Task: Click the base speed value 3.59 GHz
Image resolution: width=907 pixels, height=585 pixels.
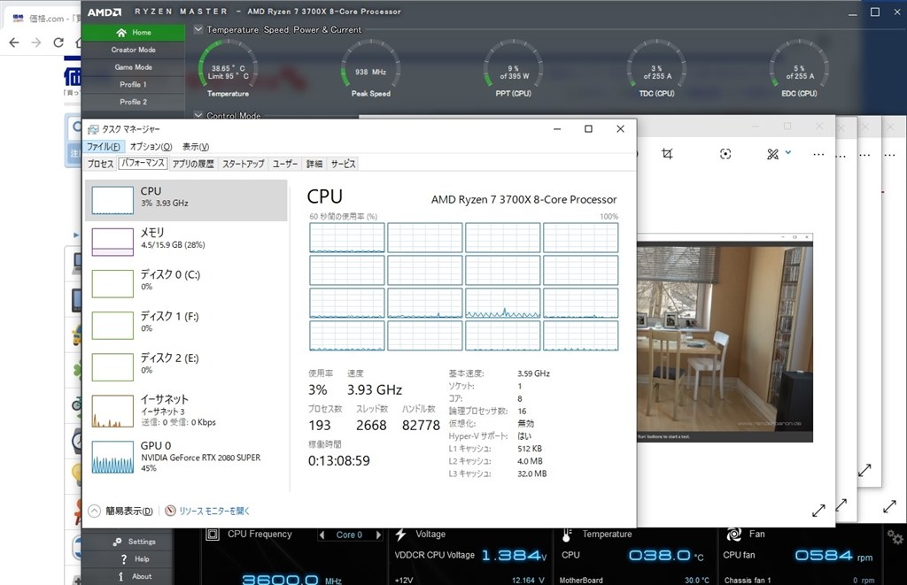Action: coord(533,373)
